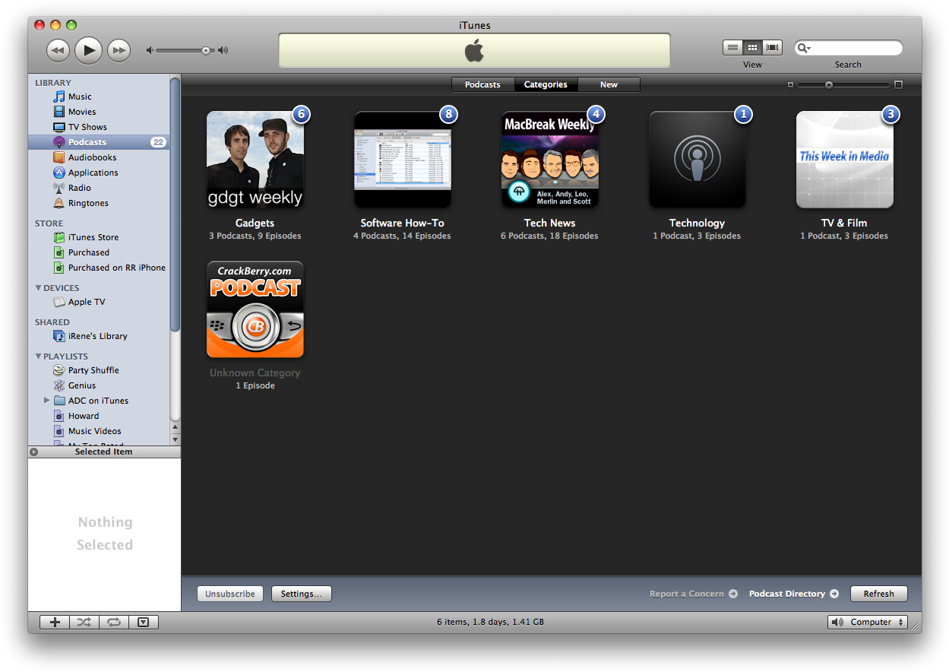Switch to list view
Image resolution: width=949 pixels, height=672 pixels.
pos(732,47)
